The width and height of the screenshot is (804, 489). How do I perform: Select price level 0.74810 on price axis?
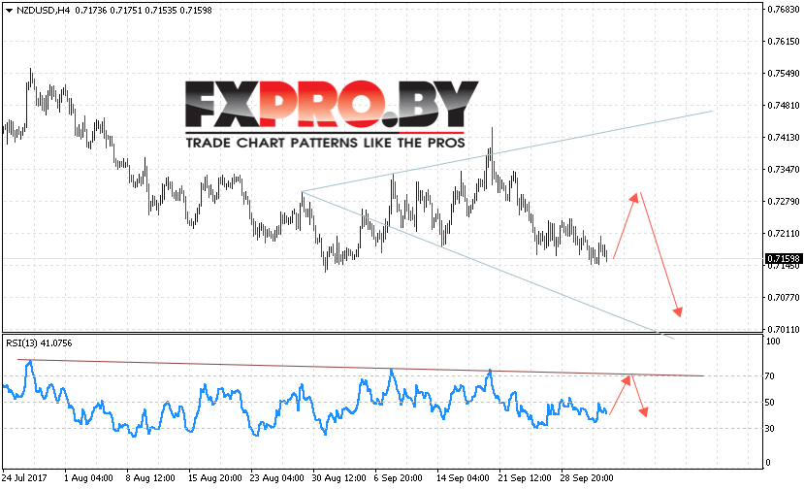point(783,105)
